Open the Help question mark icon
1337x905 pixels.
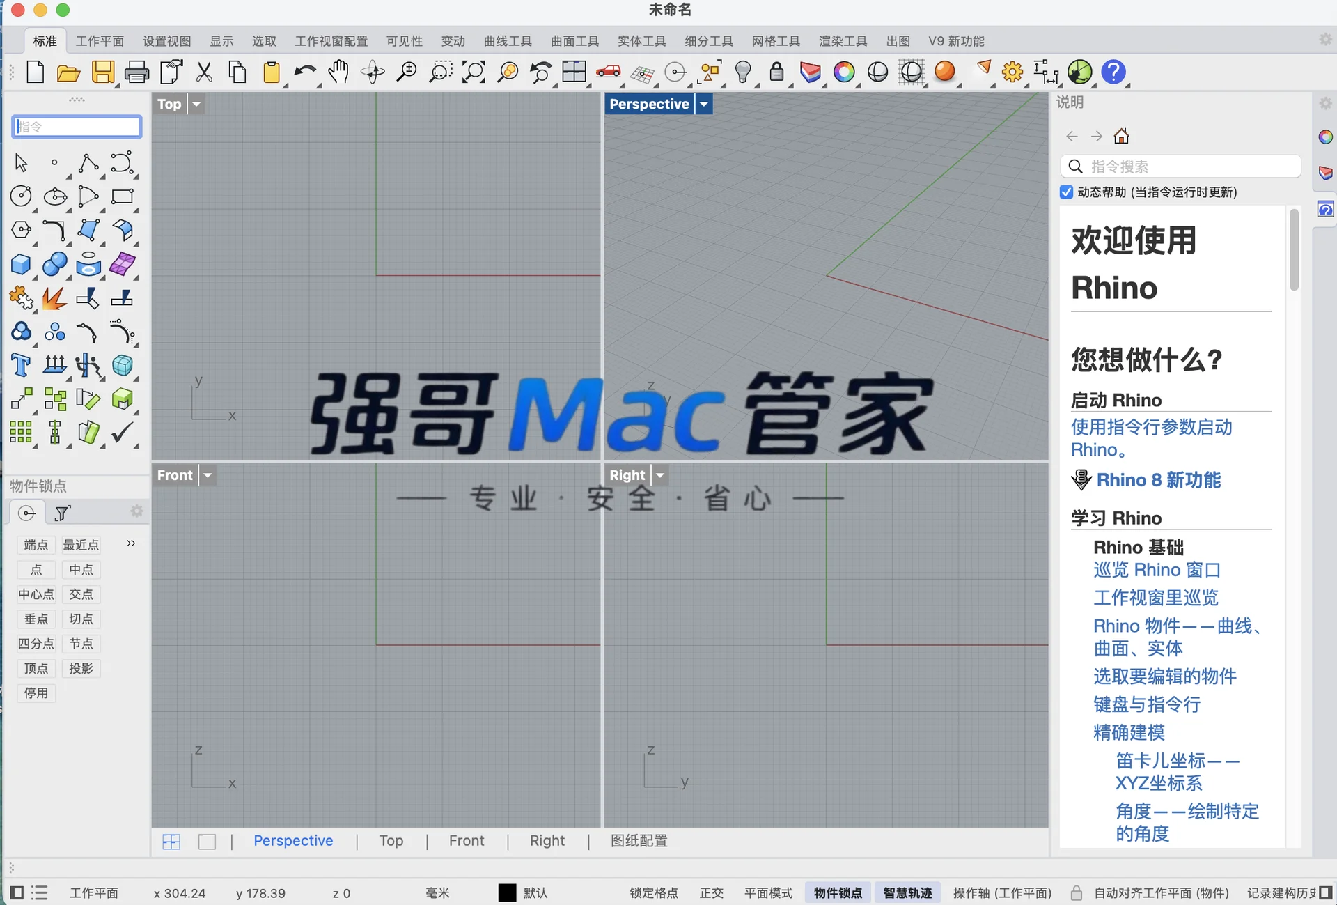point(1113,72)
